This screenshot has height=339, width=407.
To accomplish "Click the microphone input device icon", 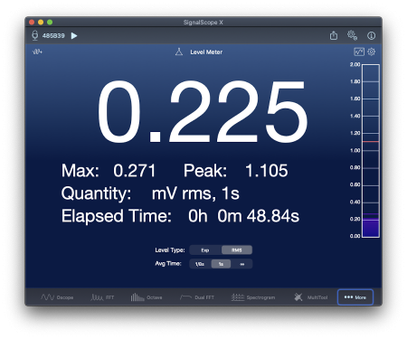I will click(35, 35).
